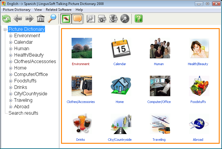Expand the Foodstuffs tree node
The width and height of the screenshot is (222, 149).
[11, 81]
